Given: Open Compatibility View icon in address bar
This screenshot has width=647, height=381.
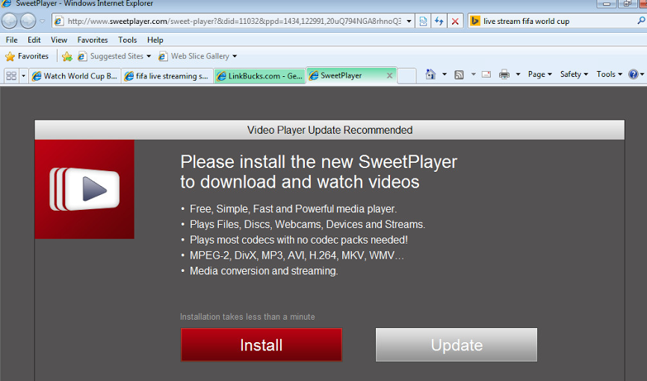Looking at the screenshot, I should tap(423, 21).
